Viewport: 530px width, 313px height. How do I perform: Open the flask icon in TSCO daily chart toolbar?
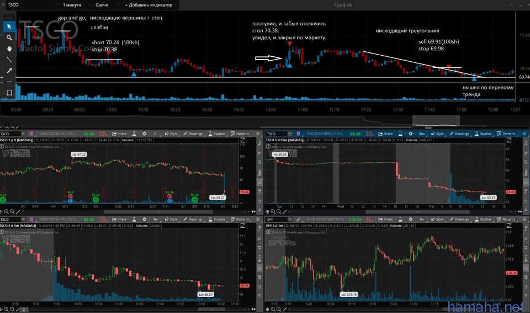[134, 134]
